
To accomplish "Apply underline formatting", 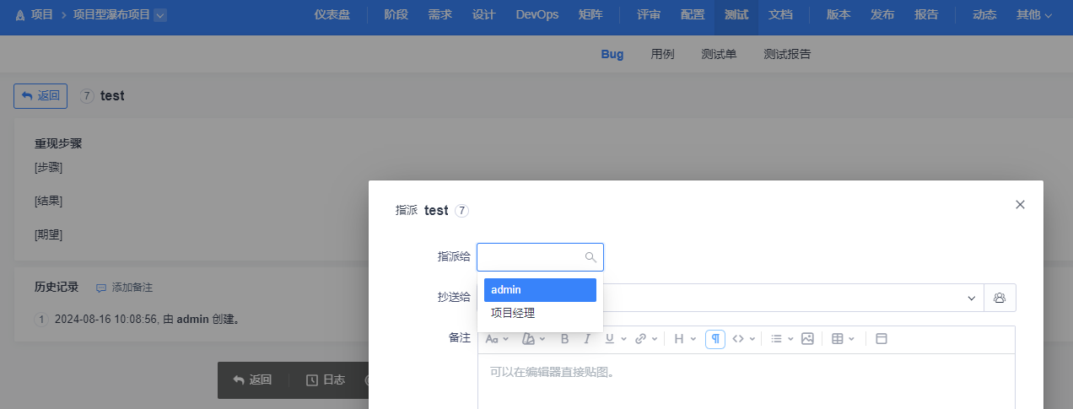I will (x=609, y=339).
